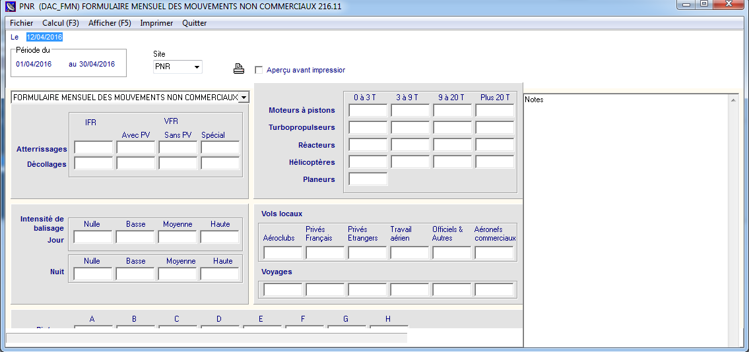Maximize the application window
The image size is (749, 352).
[x=703, y=4]
